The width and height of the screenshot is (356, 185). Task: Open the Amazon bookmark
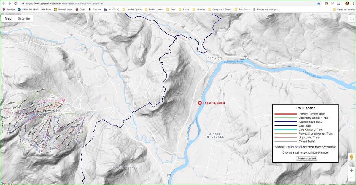tap(95, 10)
